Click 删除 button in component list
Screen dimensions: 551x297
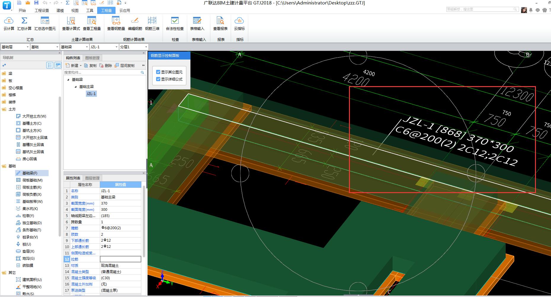pyautogui.click(x=106, y=65)
